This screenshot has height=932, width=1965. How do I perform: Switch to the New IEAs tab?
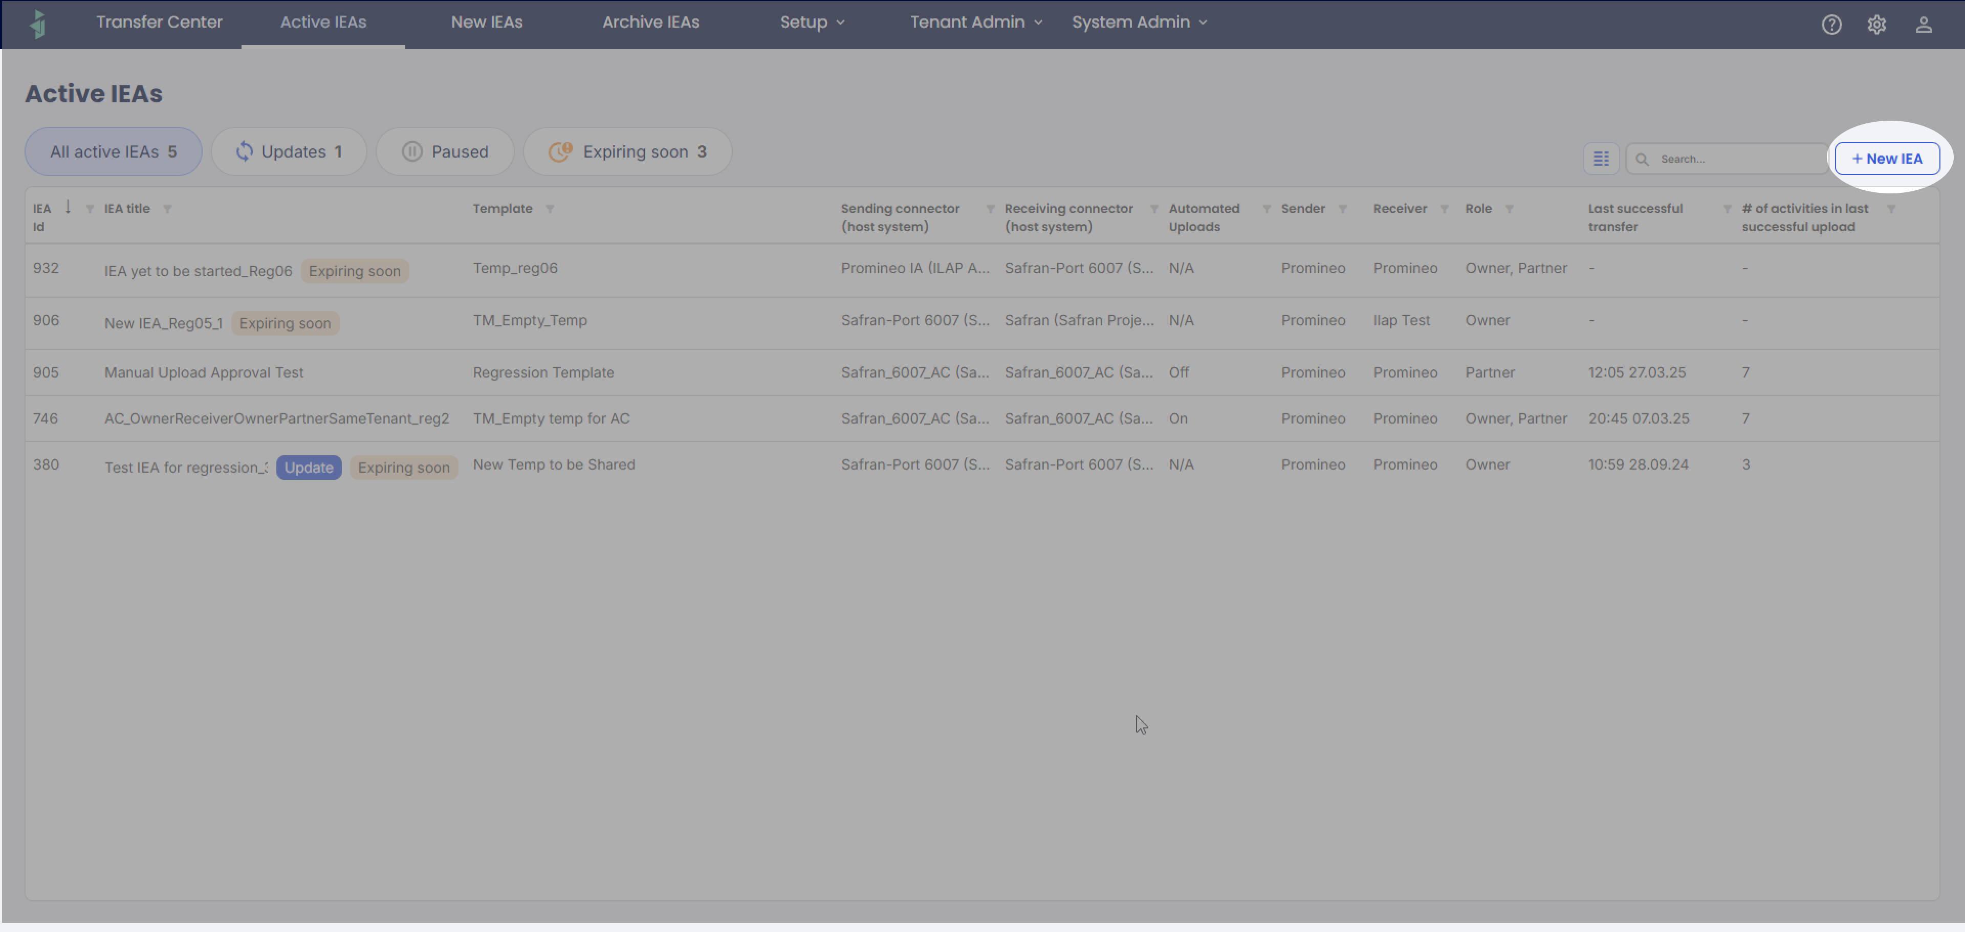(487, 22)
